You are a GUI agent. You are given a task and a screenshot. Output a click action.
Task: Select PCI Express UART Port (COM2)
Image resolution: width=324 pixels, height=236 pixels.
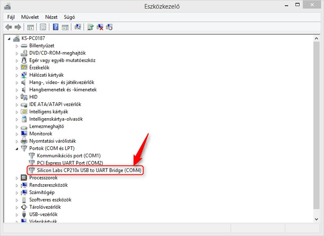coord(70,163)
